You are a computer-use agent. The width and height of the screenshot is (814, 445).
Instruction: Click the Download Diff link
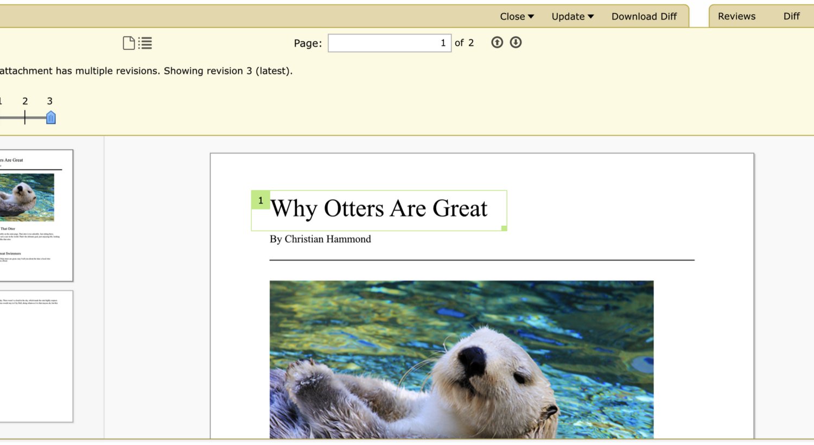click(x=644, y=16)
